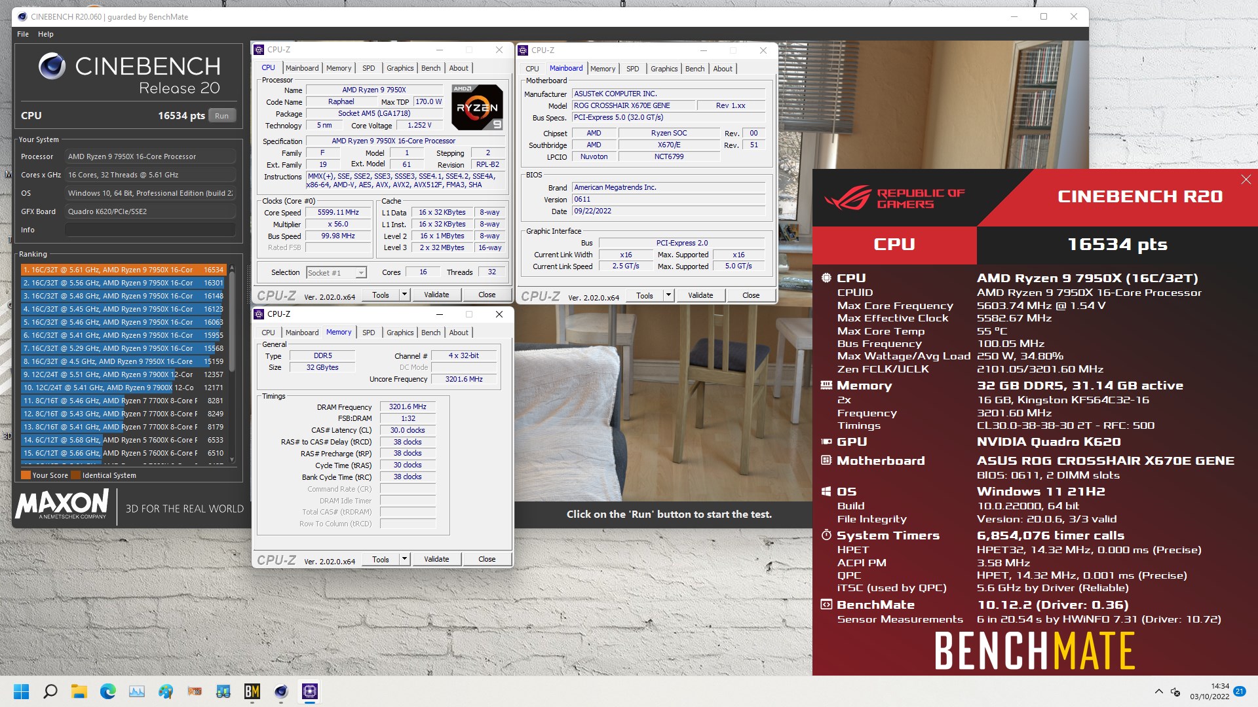Viewport: 1258px width, 707px height.
Task: Switch to CPU-Z via its taskbar icon
Action: (x=310, y=691)
